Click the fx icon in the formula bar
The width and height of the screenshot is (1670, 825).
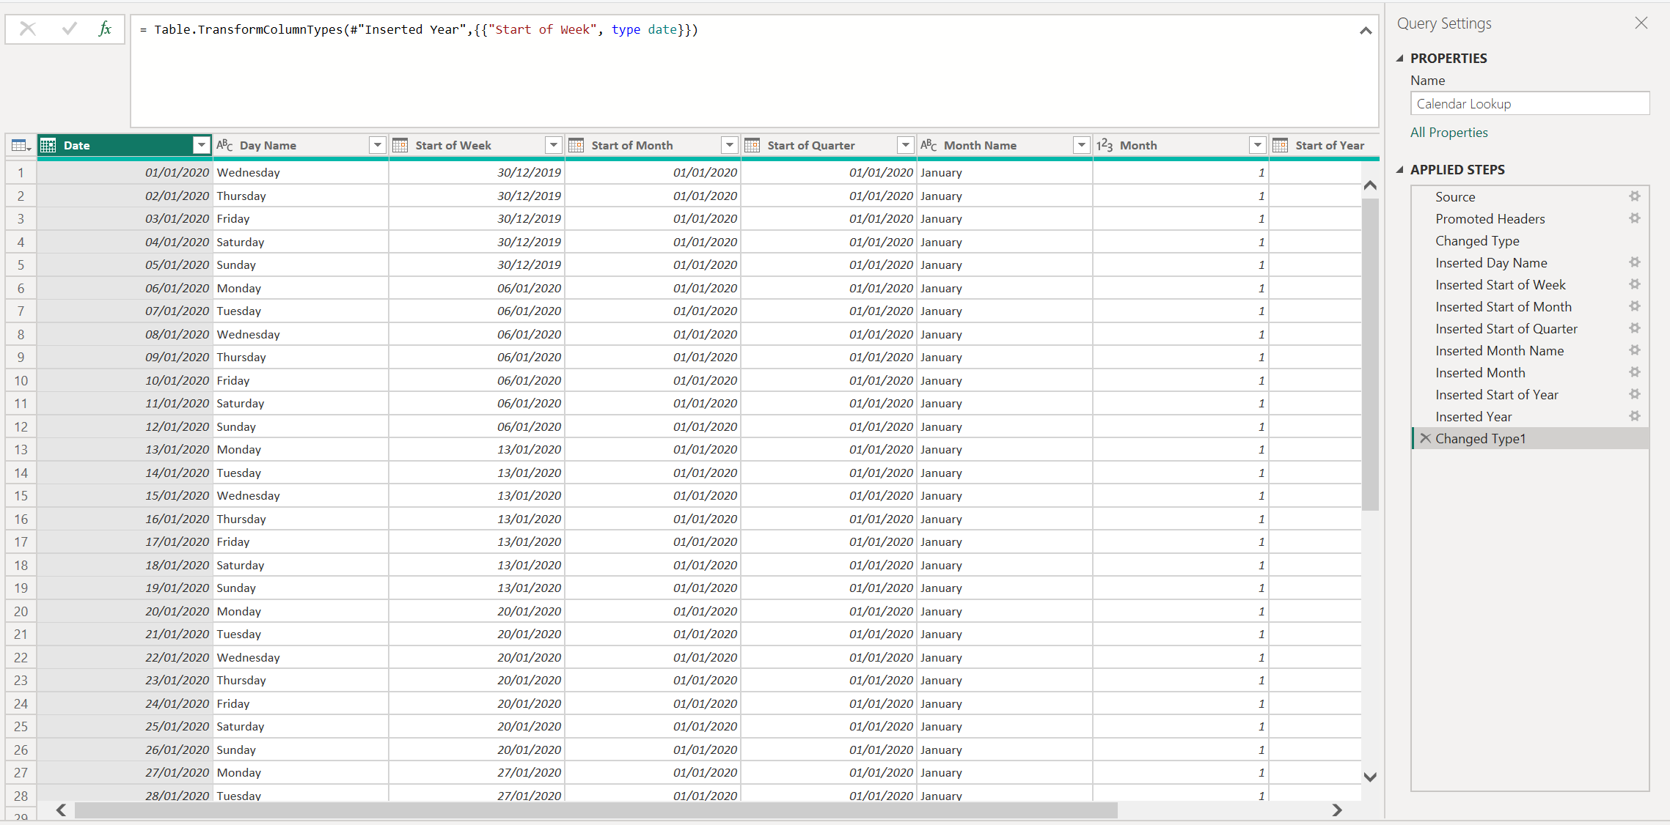(105, 29)
